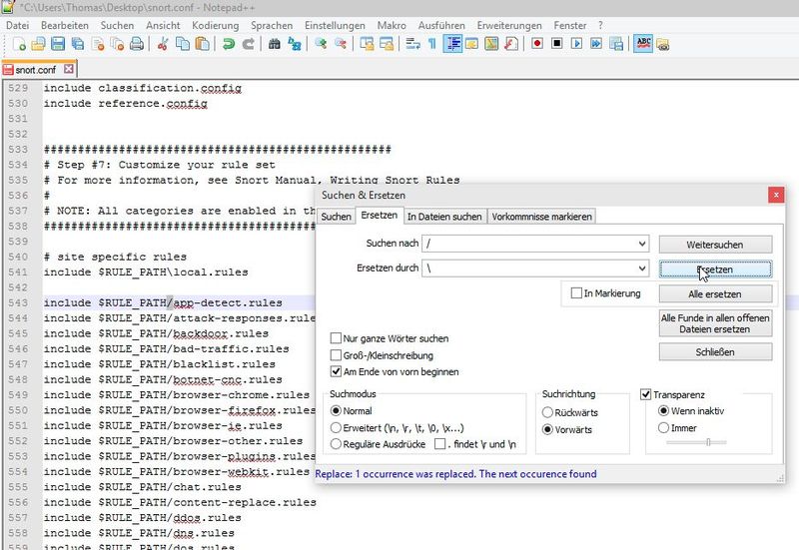Click the Paste clipboard icon
This screenshot has height=550, width=799.
(x=203, y=44)
